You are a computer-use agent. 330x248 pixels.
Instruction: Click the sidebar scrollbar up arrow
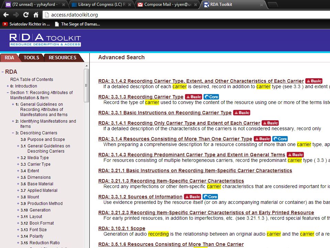pyautogui.click(x=87, y=66)
